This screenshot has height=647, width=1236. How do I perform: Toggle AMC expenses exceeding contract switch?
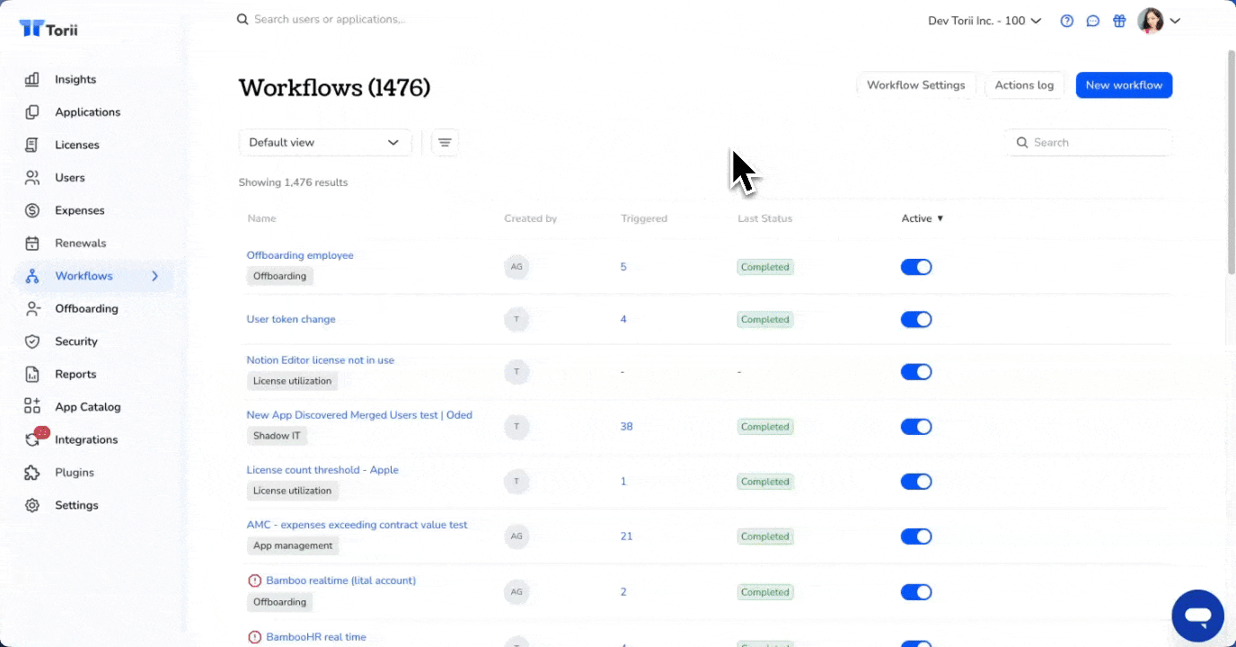(916, 536)
